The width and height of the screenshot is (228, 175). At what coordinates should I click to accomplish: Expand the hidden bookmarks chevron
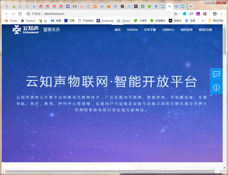tap(202, 21)
